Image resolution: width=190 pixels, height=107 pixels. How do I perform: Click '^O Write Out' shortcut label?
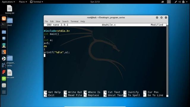click(x=73, y=92)
